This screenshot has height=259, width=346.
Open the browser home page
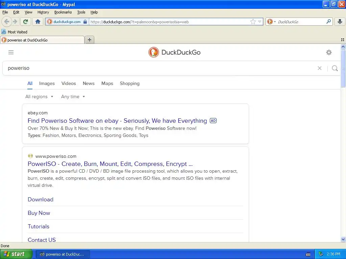38,22
